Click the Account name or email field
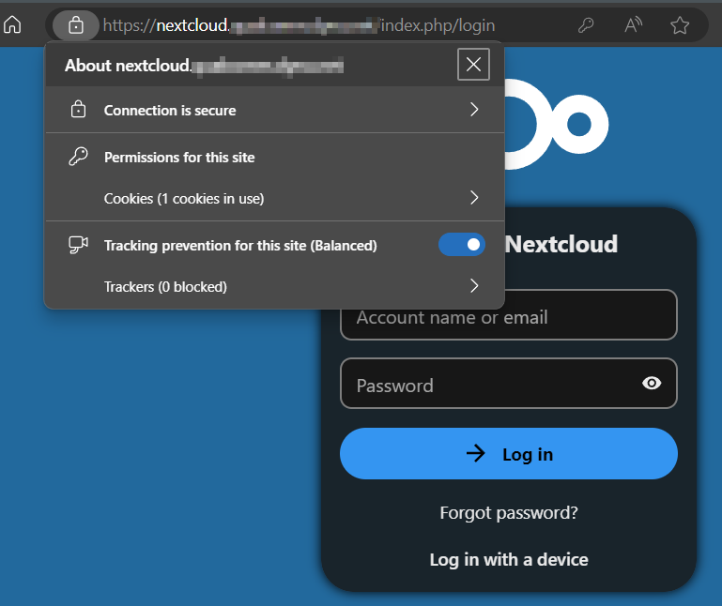Image resolution: width=722 pixels, height=606 pixels. pyautogui.click(x=508, y=317)
